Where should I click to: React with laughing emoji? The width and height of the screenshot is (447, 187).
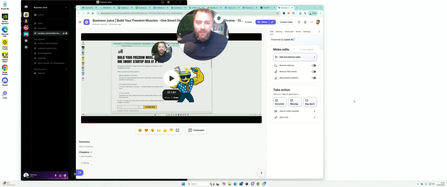tap(140, 130)
